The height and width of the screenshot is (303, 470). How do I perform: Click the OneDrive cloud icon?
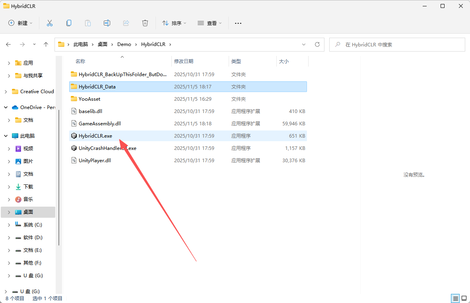(15, 107)
